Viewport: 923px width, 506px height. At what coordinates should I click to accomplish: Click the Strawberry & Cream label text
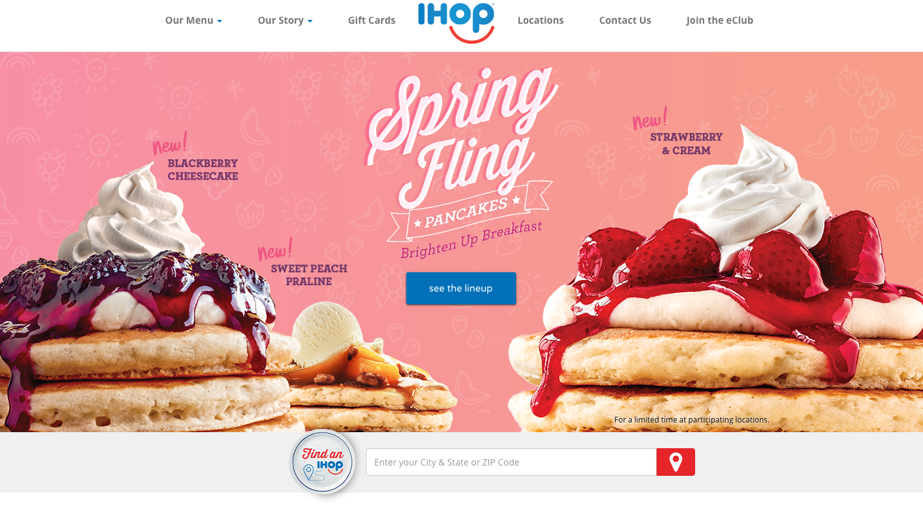[x=686, y=144]
